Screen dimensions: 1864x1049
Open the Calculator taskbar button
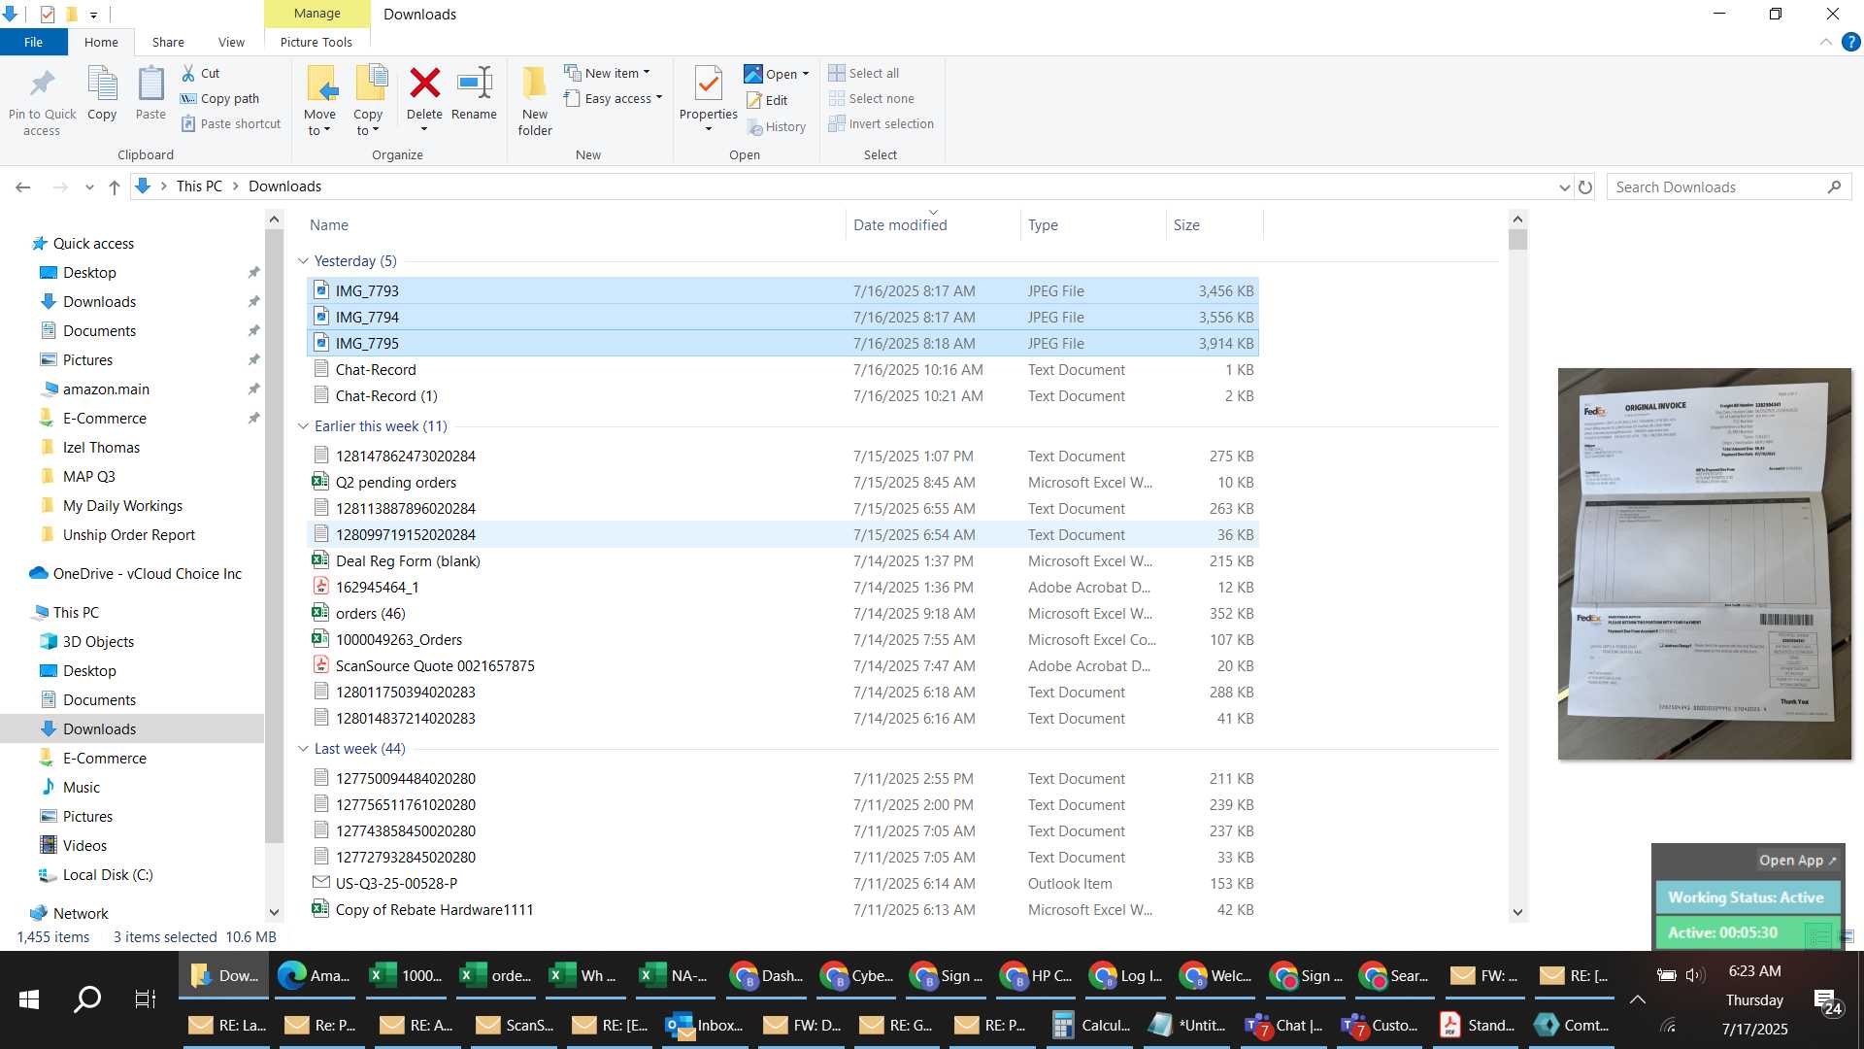click(1090, 1025)
